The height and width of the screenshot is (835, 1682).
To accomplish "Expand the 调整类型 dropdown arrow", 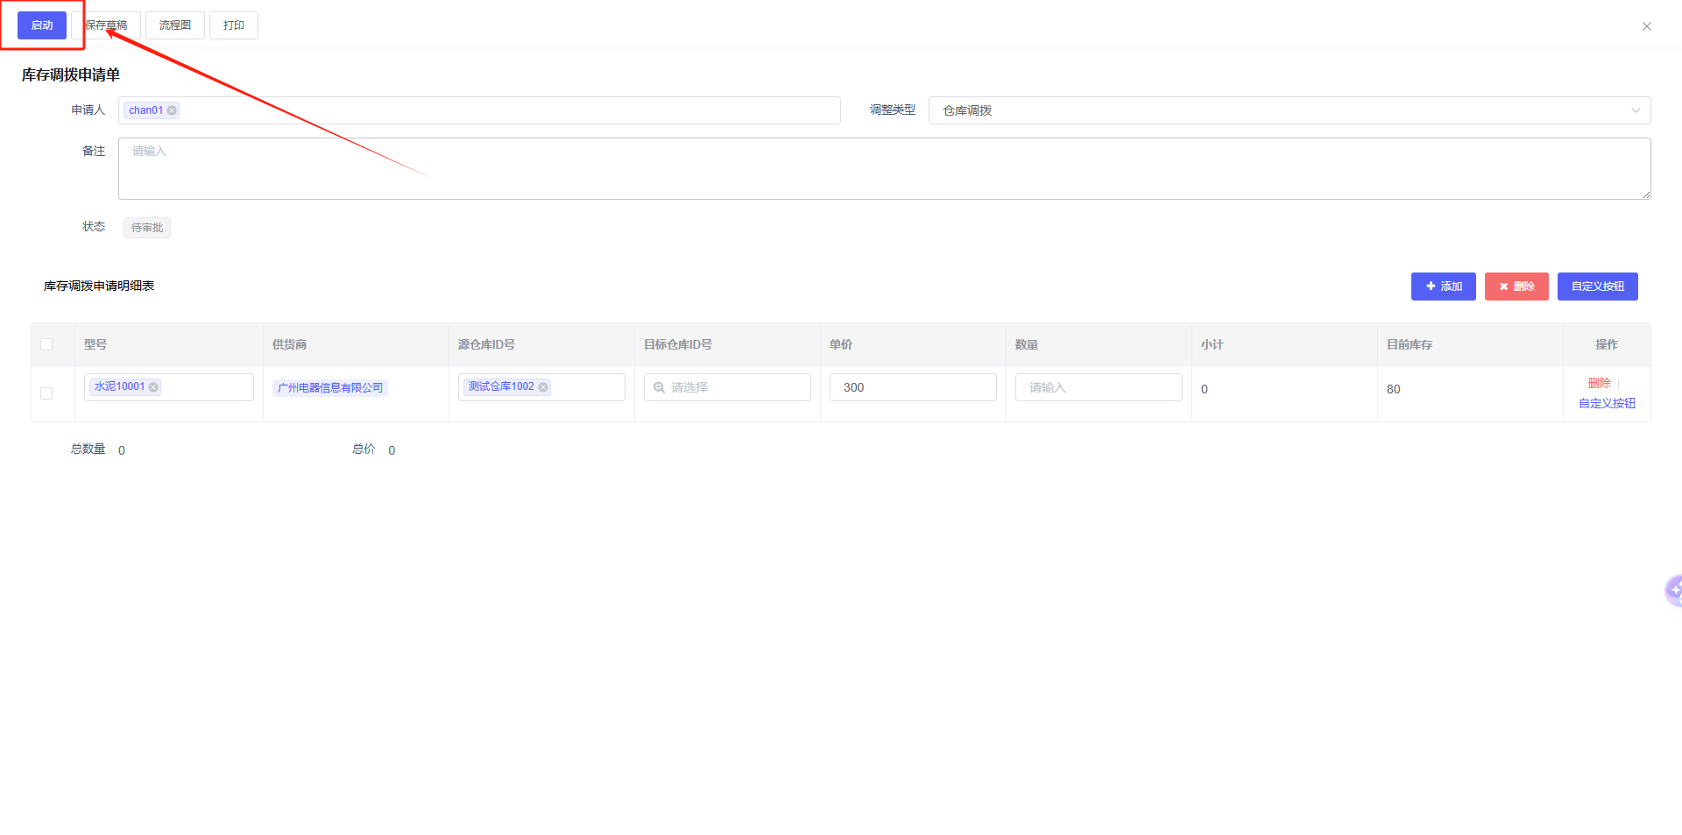I will click(x=1635, y=110).
